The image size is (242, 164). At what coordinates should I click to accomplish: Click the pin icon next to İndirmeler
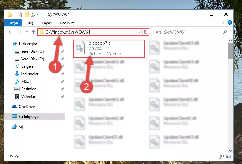(63, 74)
